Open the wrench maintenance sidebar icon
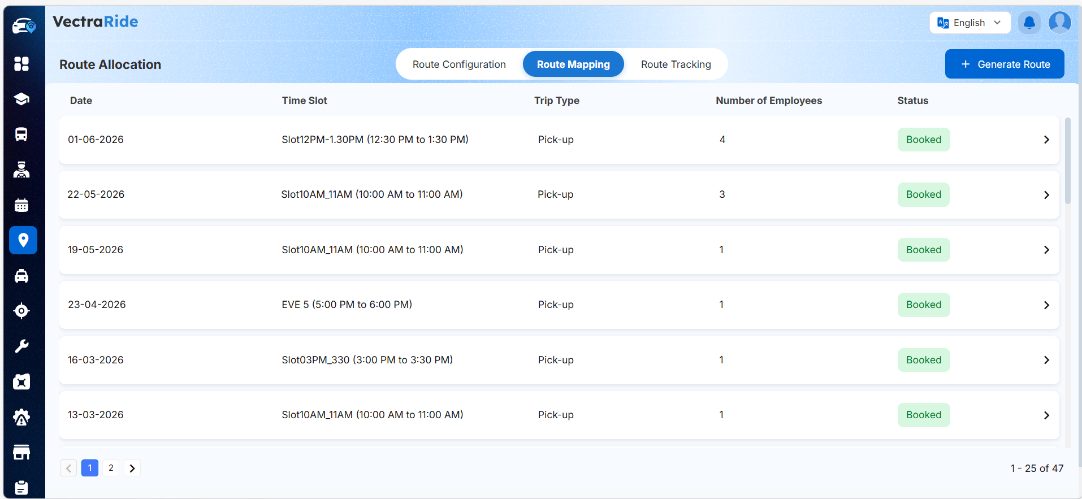The image size is (1082, 499). (x=21, y=346)
